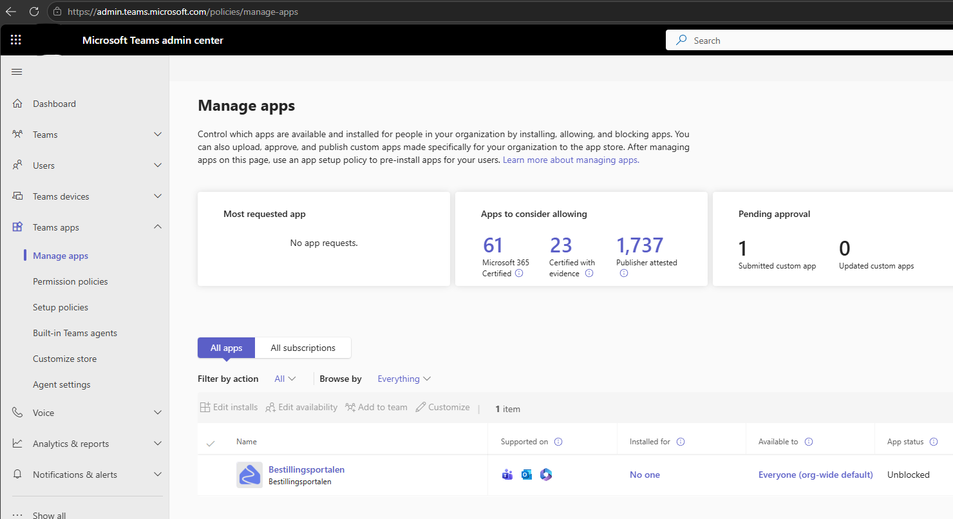The image size is (953, 519).
Task: Open Setup policies in sidebar
Action: [x=61, y=307]
